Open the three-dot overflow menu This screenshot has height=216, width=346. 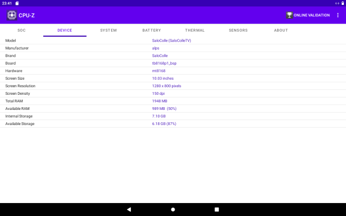point(338,15)
